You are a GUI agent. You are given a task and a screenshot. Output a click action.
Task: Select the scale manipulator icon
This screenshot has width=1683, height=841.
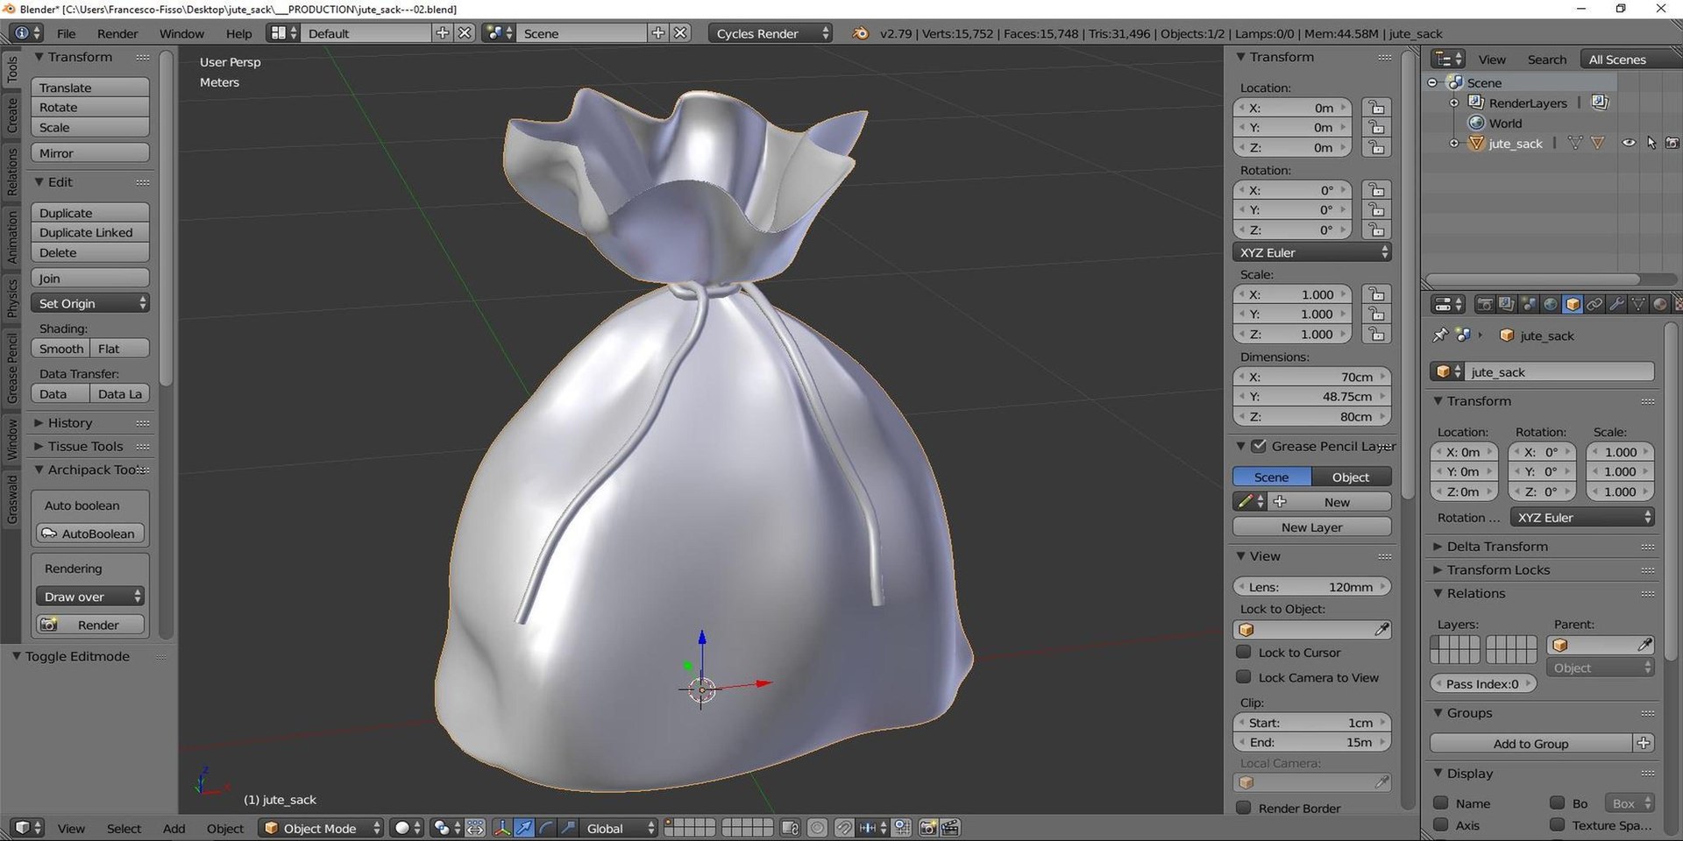tap(568, 828)
